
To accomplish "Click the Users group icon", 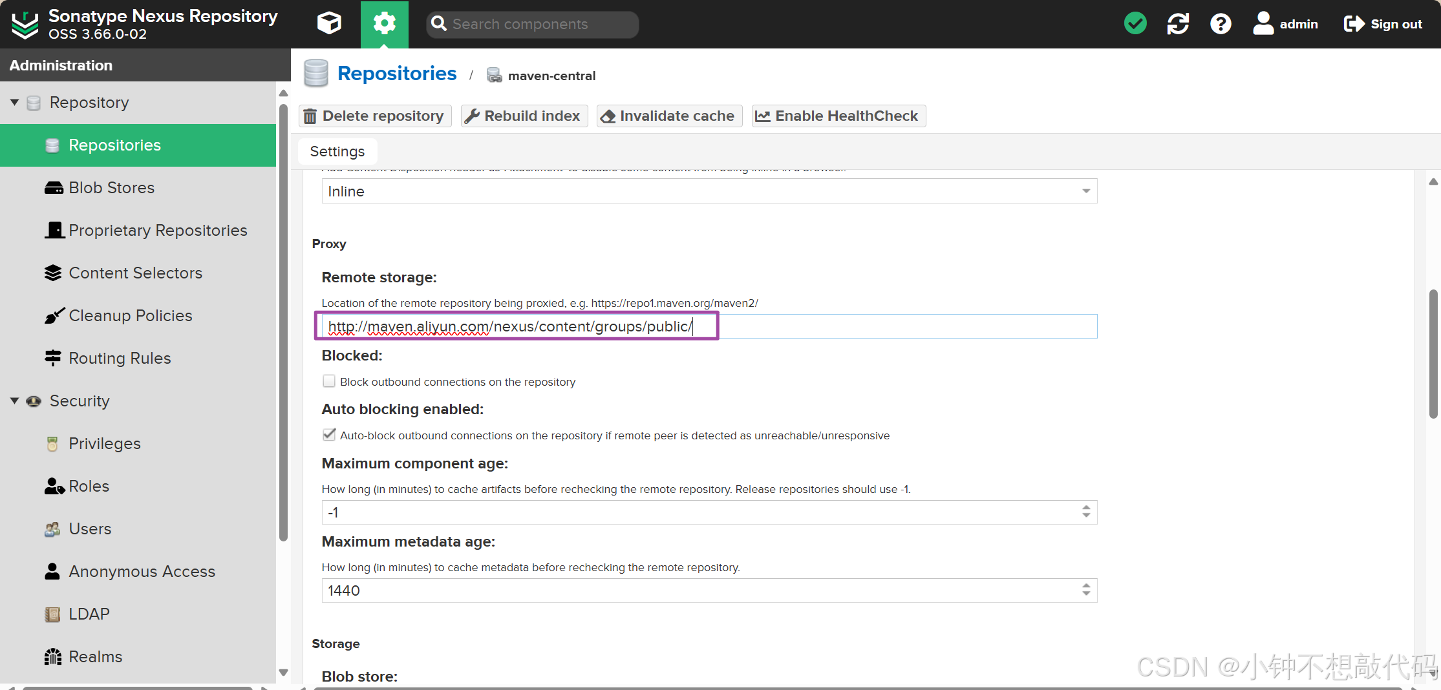I will pos(53,529).
